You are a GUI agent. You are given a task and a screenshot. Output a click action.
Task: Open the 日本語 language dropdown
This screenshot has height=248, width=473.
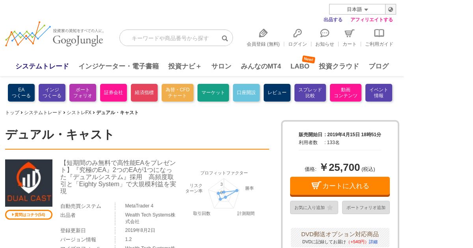click(x=357, y=9)
